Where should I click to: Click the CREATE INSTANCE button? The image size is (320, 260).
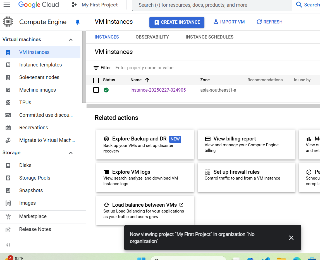pyautogui.click(x=177, y=22)
